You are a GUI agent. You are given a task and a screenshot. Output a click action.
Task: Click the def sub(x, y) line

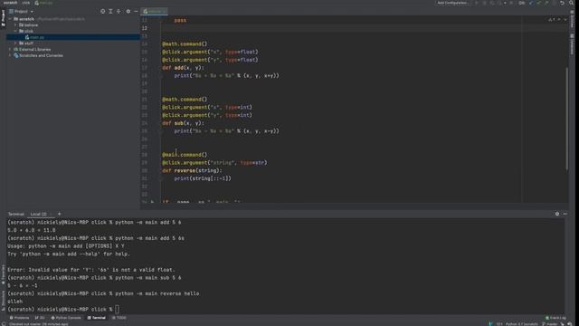tap(183, 123)
